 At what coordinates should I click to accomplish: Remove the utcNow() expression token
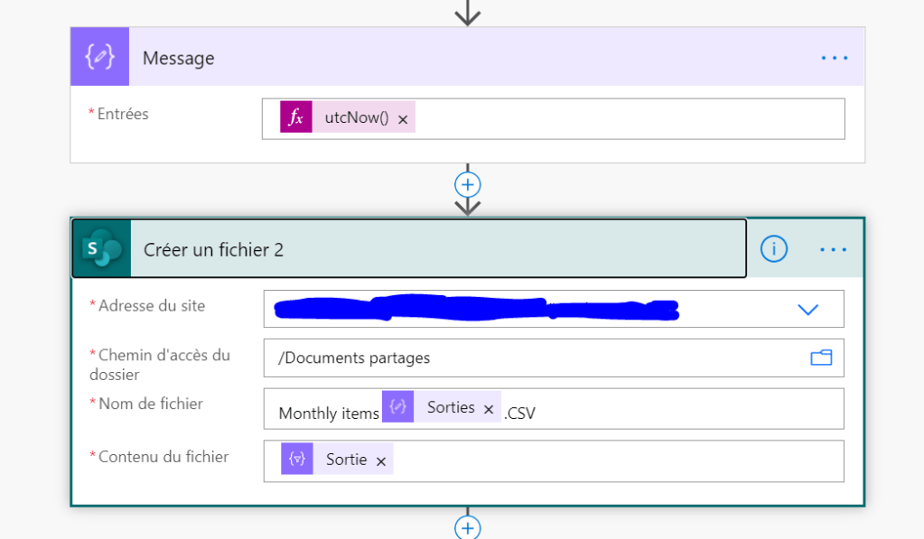tap(403, 119)
